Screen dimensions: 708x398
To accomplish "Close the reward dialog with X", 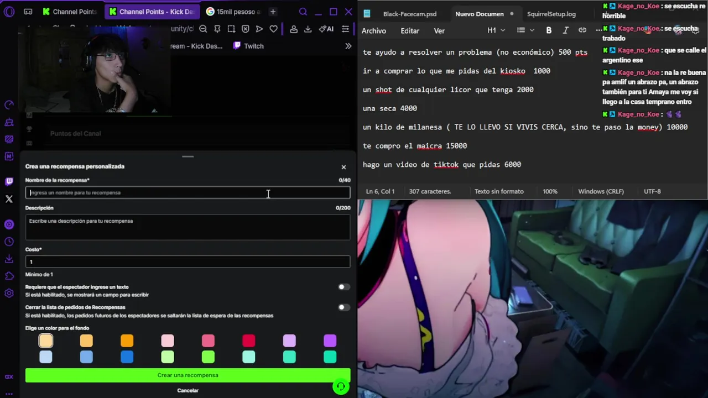I will (343, 167).
